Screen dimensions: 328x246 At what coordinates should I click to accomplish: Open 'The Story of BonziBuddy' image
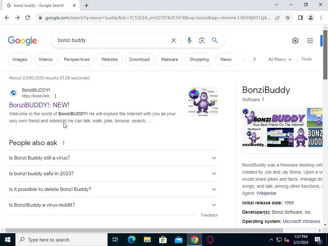point(254,137)
